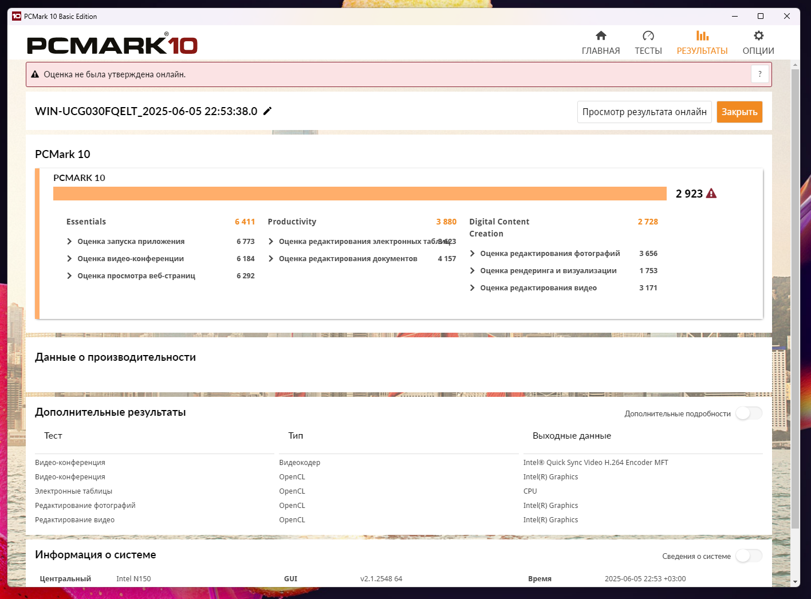This screenshot has height=599, width=811.
Task: Click the score value 6 292
Action: point(245,276)
